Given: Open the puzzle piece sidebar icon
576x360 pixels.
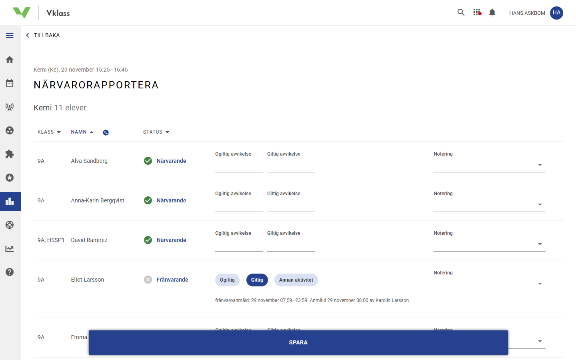Looking at the screenshot, I should tap(10, 154).
